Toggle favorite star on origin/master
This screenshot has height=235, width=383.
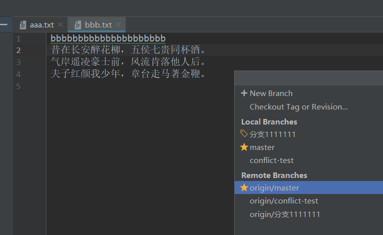[x=244, y=188]
